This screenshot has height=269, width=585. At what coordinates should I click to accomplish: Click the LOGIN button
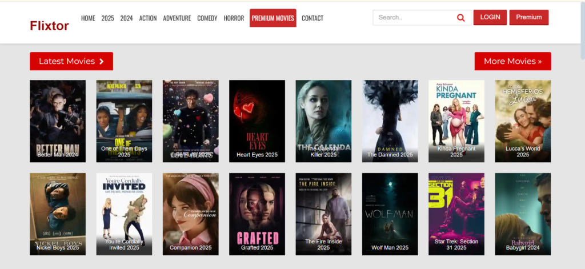[490, 17]
